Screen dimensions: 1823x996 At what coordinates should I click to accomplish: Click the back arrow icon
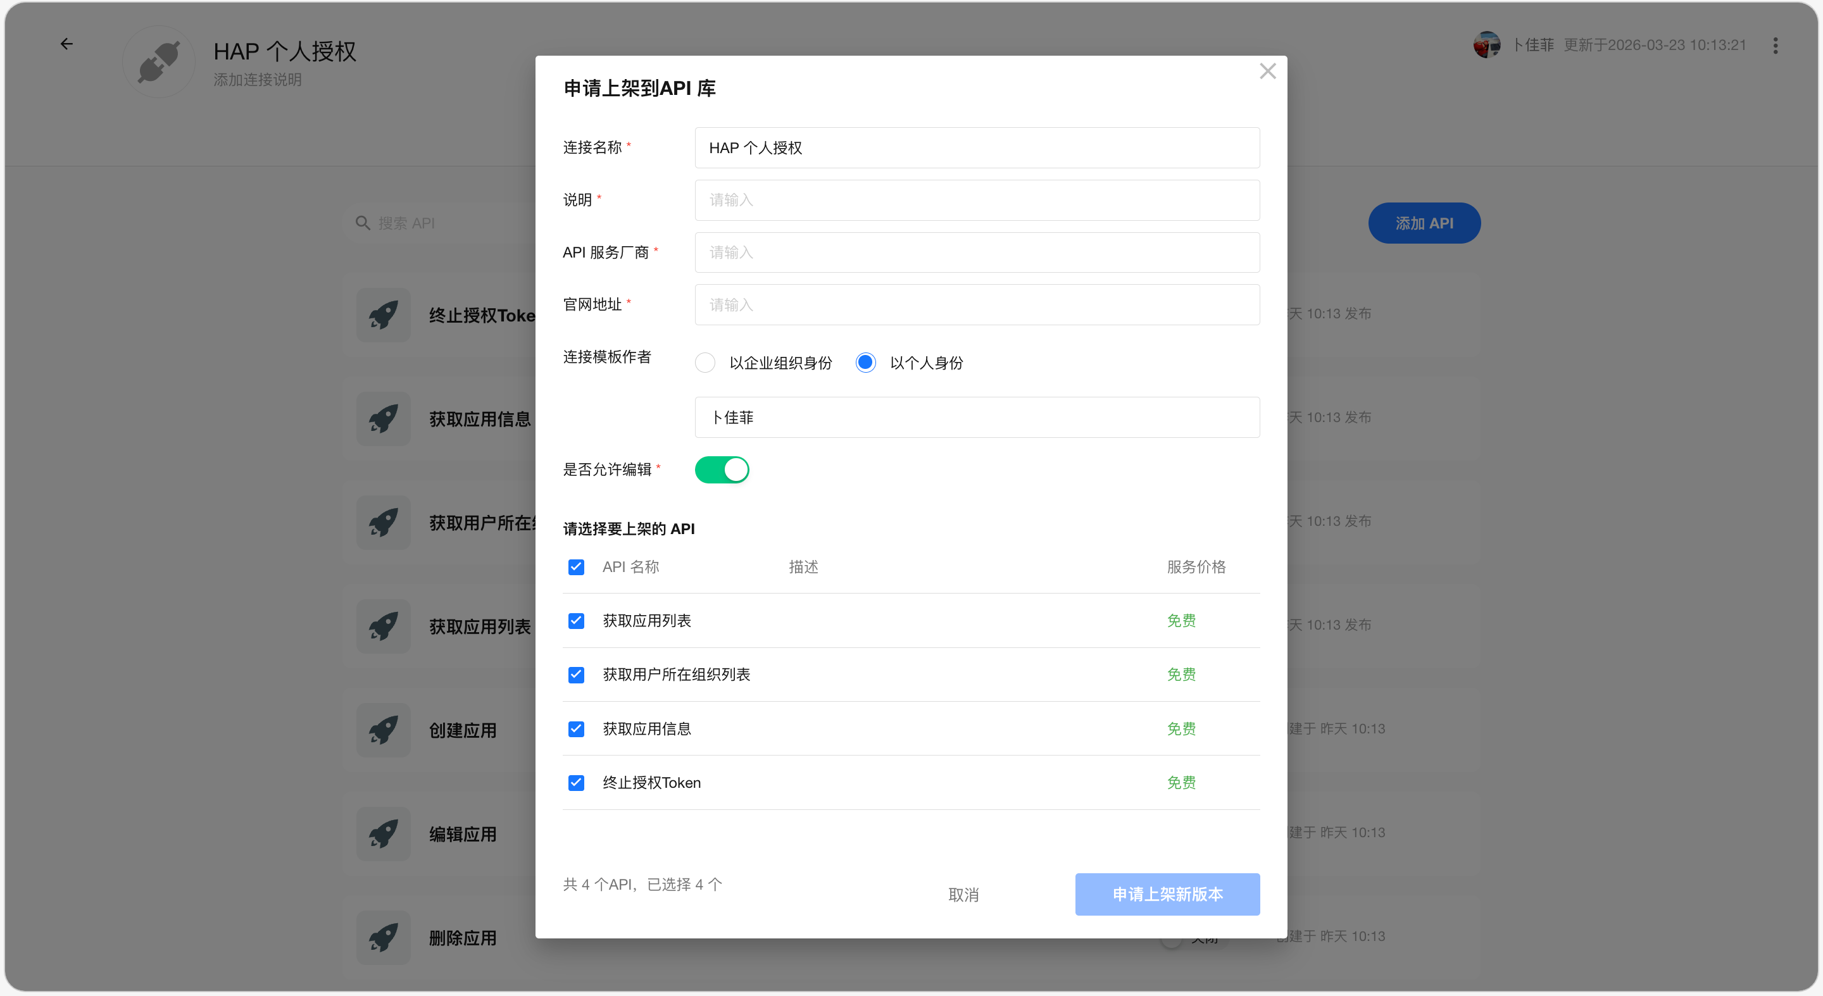pyautogui.click(x=66, y=44)
